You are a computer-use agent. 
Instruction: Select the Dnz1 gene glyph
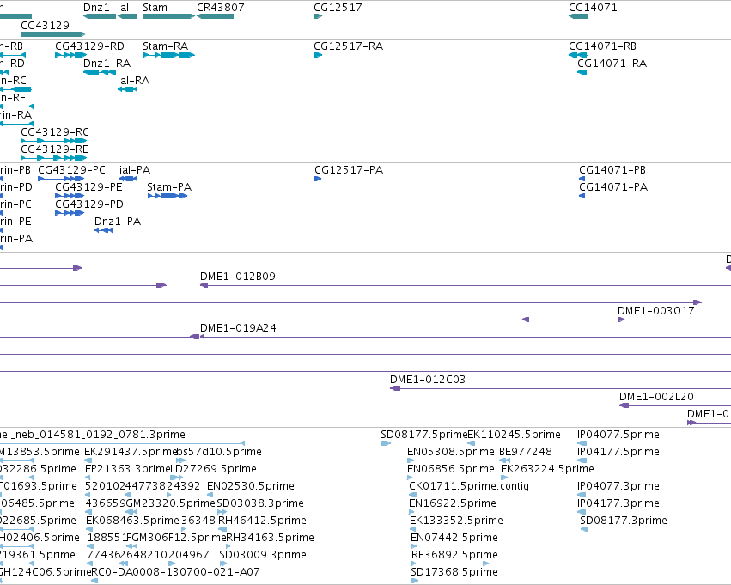[100, 16]
